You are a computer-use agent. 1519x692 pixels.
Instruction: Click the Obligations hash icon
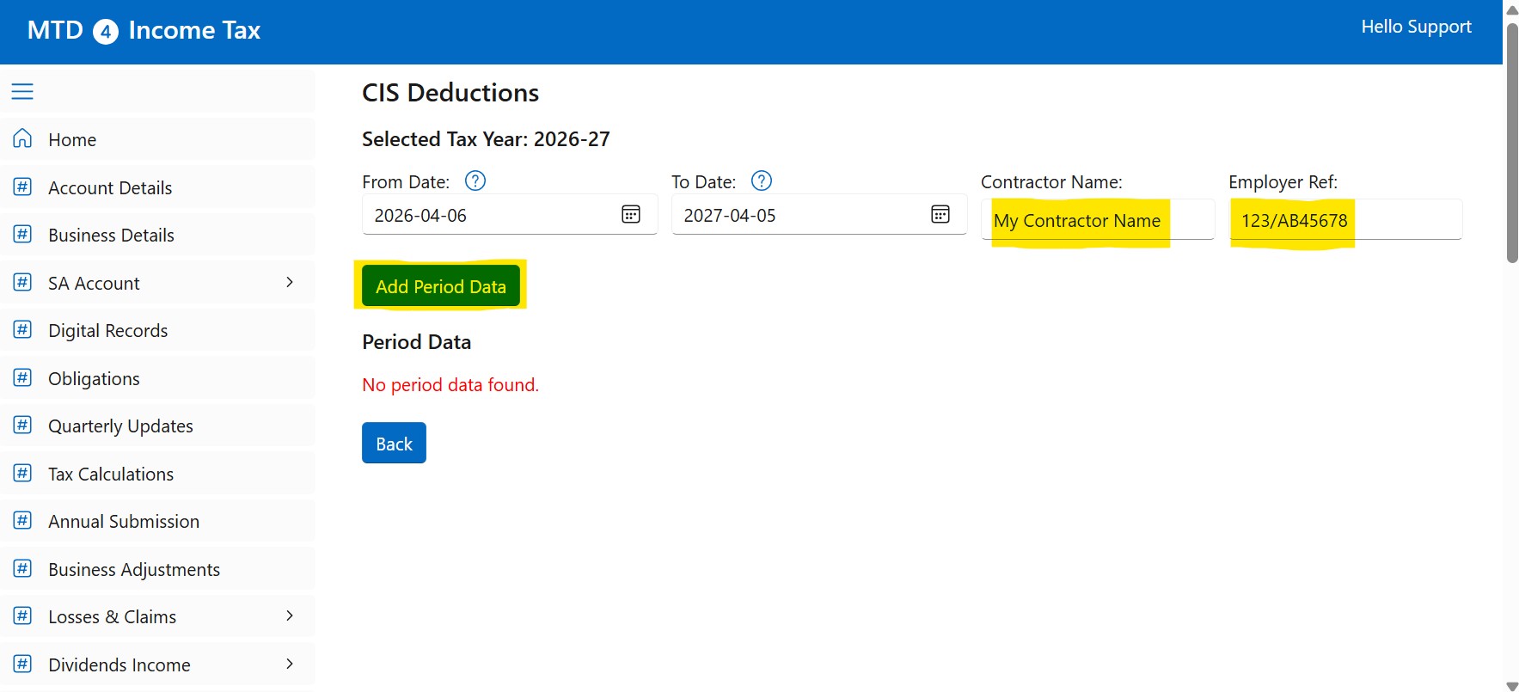22,377
